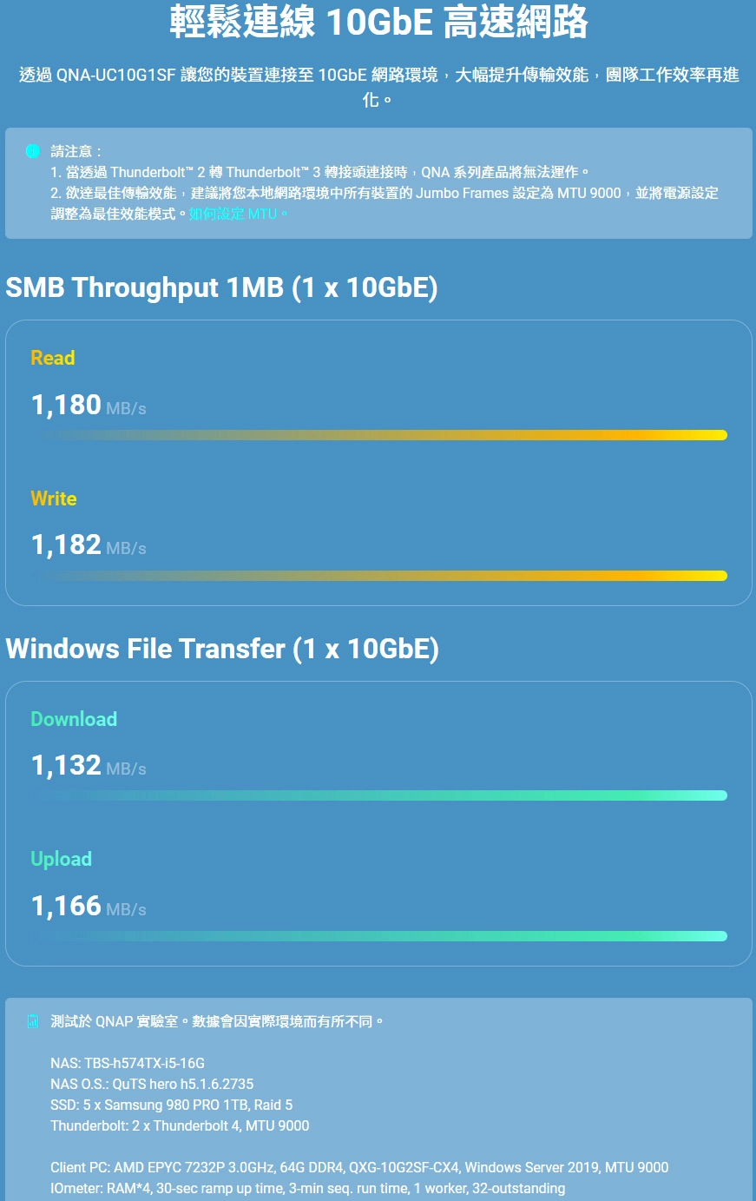Click the Download speed gradient bar
This screenshot has width=756, height=1201.
coord(379,795)
